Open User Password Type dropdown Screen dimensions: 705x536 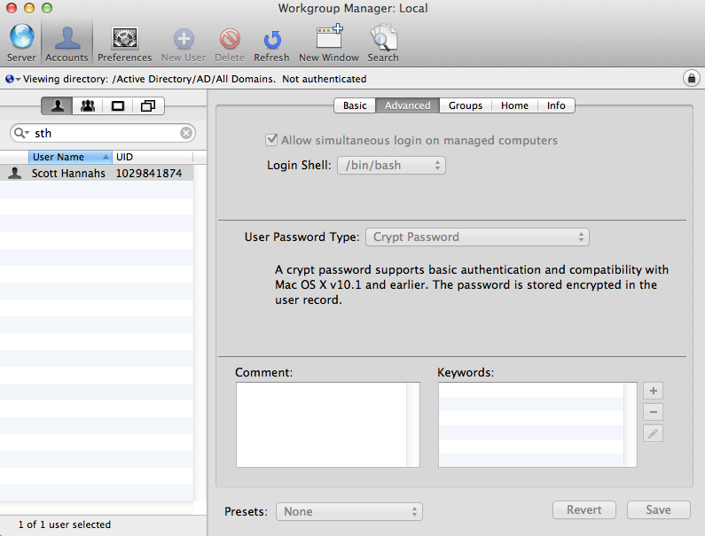click(477, 237)
